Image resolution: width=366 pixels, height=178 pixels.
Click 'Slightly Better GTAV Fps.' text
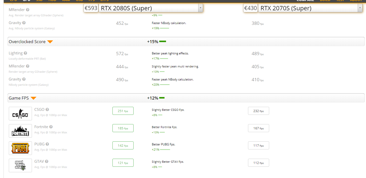coord(168,162)
